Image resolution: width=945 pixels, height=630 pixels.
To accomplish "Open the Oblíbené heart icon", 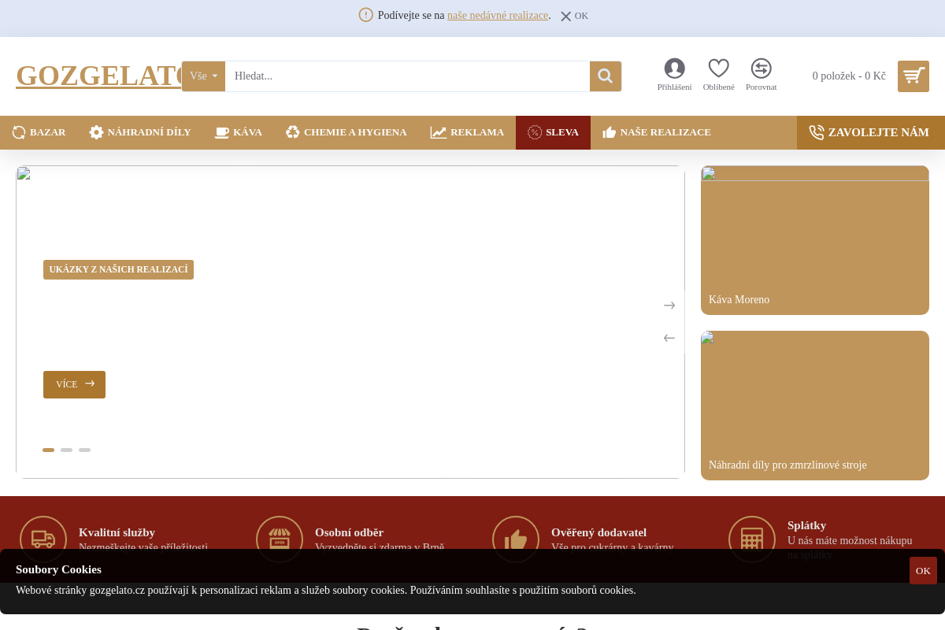I will click(x=718, y=69).
